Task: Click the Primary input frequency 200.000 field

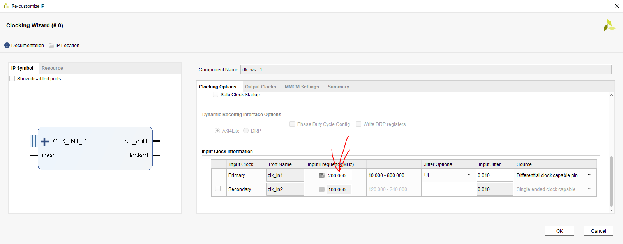Action: pyautogui.click(x=339, y=175)
